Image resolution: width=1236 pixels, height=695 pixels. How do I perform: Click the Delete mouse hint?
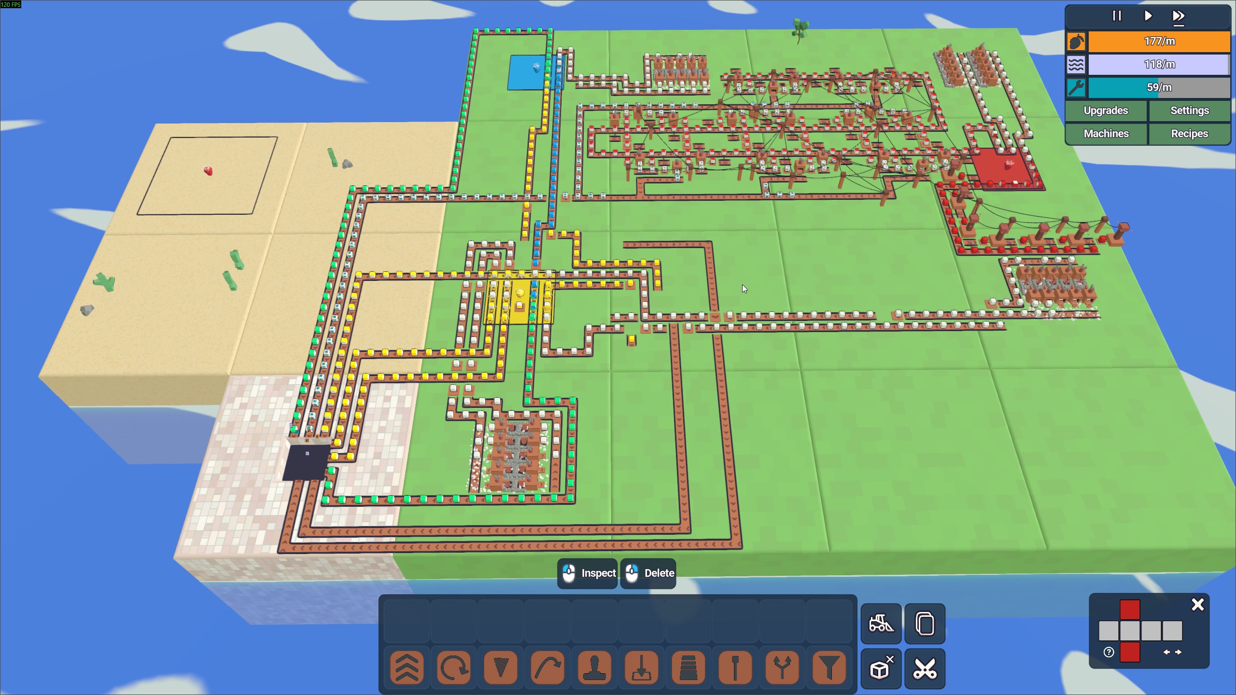coord(648,573)
